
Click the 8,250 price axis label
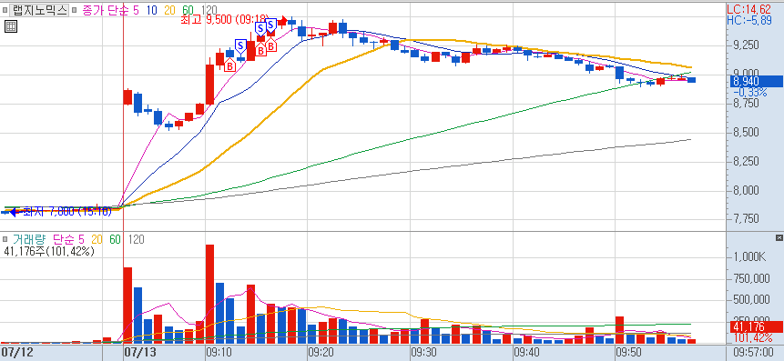tap(746, 161)
